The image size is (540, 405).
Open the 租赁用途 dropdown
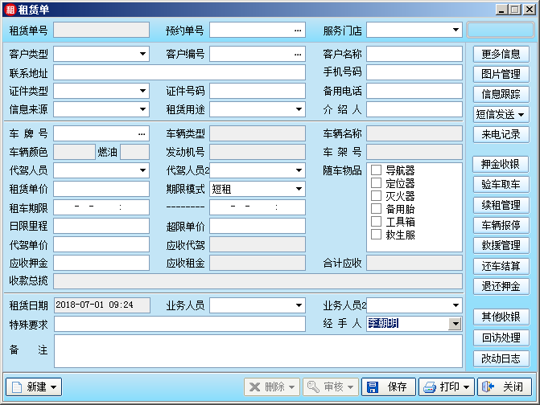tap(299, 109)
